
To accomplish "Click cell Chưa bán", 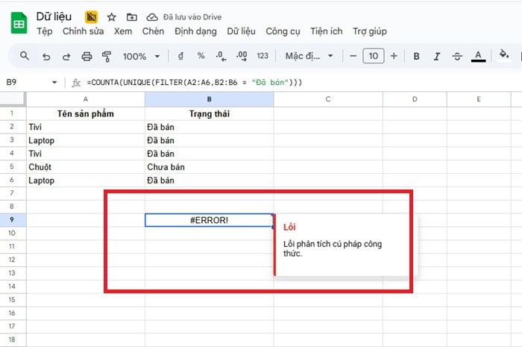I will point(209,167).
